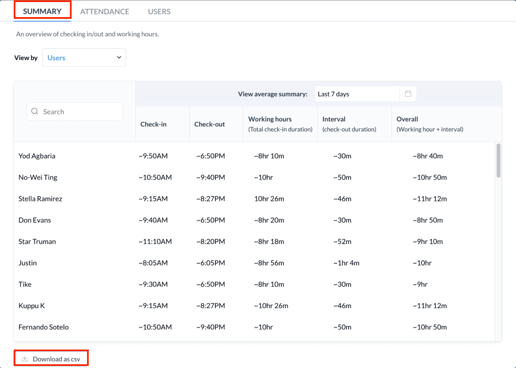
Task: Select the Summary tab
Action: click(42, 11)
